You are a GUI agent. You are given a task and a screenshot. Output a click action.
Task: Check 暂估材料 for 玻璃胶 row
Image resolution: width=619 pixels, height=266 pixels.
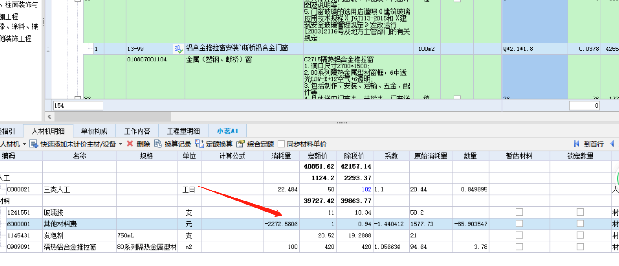tap(519, 212)
